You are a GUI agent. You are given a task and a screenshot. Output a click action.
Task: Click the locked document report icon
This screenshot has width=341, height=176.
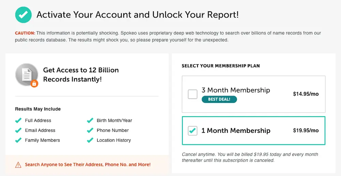27,75
